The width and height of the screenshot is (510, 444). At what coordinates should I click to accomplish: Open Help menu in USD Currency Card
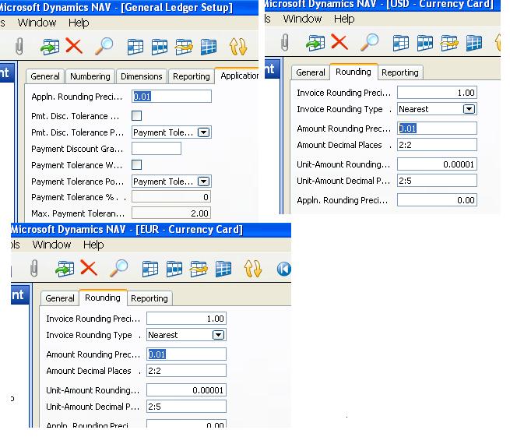point(344,19)
